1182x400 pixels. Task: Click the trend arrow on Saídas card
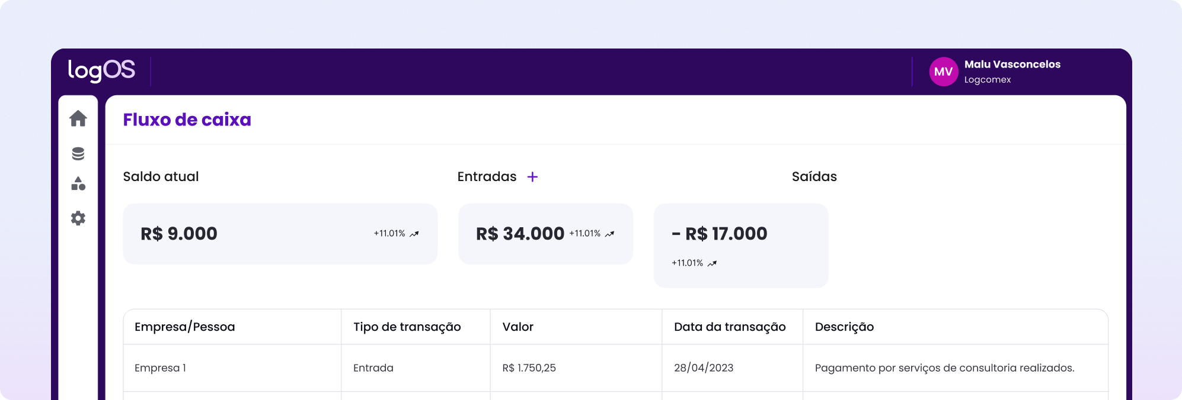coord(712,263)
